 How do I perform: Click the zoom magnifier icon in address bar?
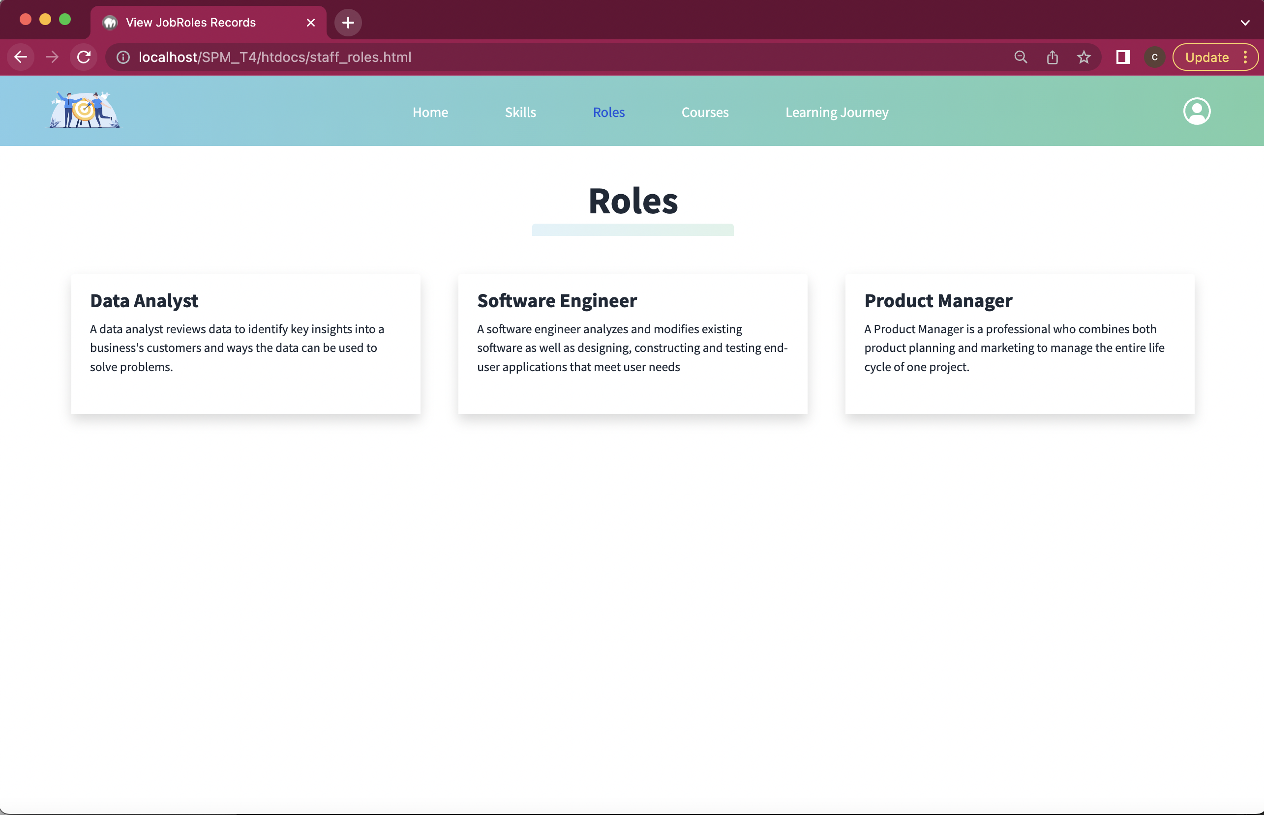1021,57
